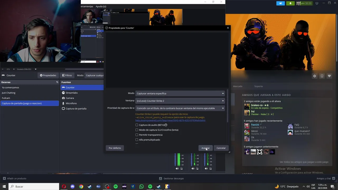Select 'Captura de pantalla' source in Fuentes
Screen dimensions: 338x190
[82, 108]
